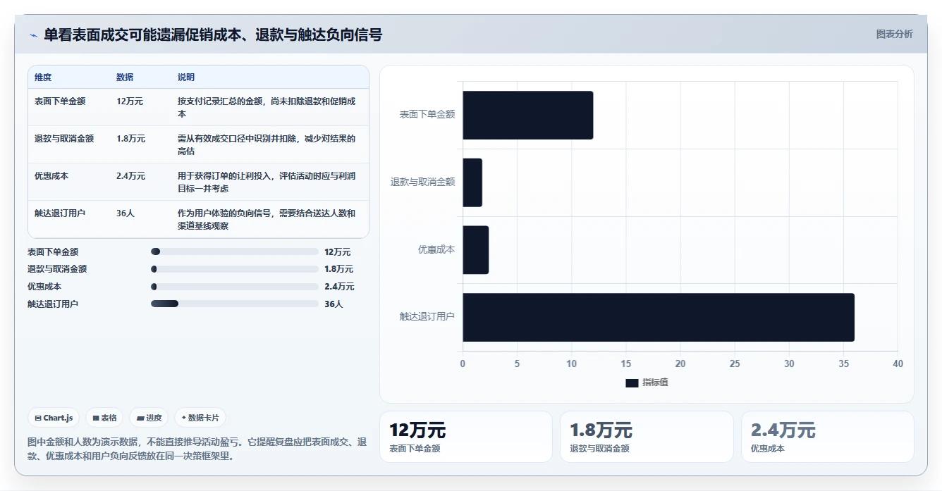Click the 优惠成本 progress bar
The height and width of the screenshot is (491, 942).
coord(235,287)
